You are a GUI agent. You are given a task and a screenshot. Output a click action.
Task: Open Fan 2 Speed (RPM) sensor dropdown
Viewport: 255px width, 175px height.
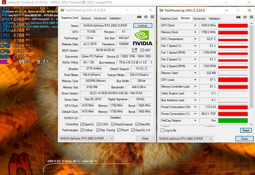coord(195,66)
